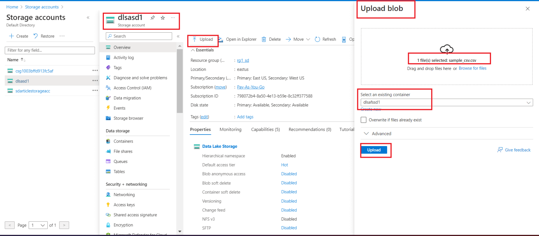Sort storage accounts by Name column
Image resolution: width=539 pixels, height=236 pixels.
click(16, 60)
